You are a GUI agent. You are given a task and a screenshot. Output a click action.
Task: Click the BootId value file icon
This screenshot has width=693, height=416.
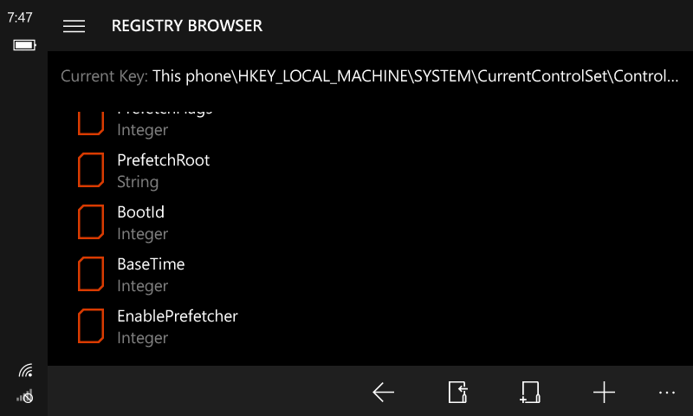91,222
